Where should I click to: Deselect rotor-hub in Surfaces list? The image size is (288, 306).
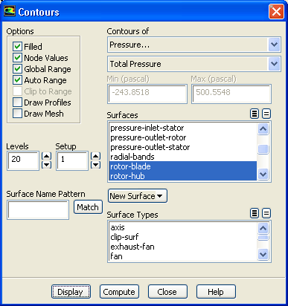tap(183, 176)
